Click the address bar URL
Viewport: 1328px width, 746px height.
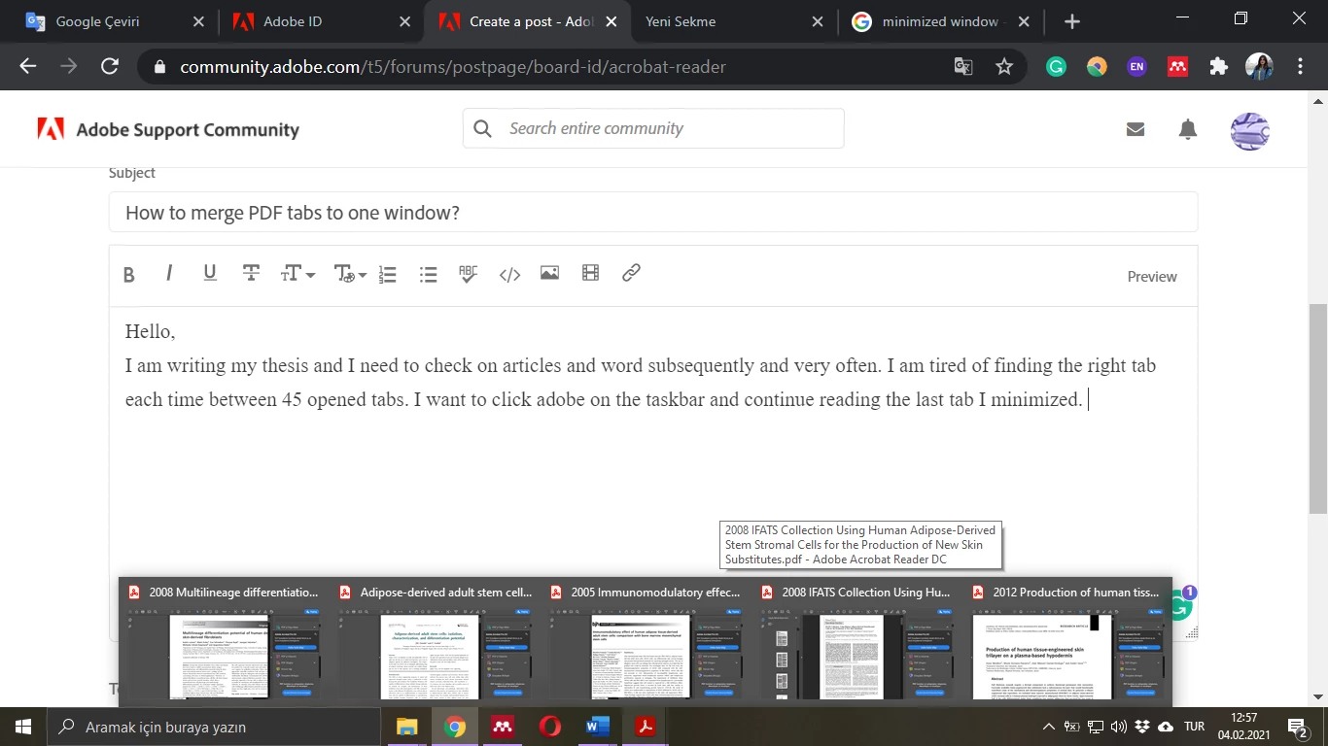click(x=452, y=67)
